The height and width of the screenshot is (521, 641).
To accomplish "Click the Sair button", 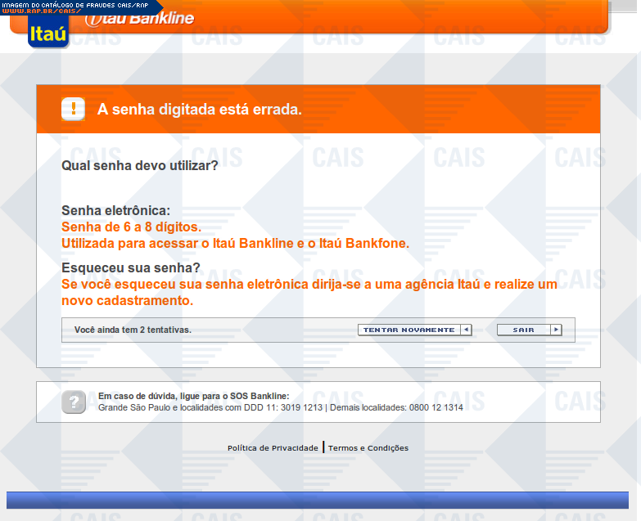I will (530, 330).
